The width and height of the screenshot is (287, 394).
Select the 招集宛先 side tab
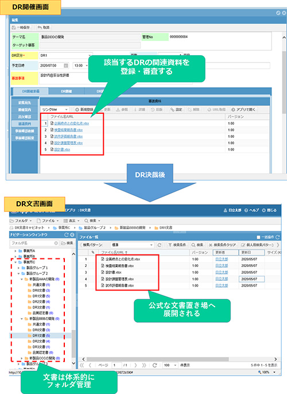click(x=25, y=103)
